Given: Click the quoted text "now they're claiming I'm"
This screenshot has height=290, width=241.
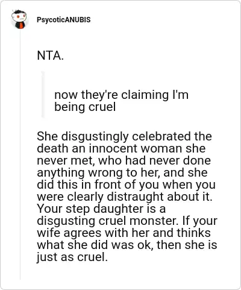Looking at the screenshot, I should 121,95.
